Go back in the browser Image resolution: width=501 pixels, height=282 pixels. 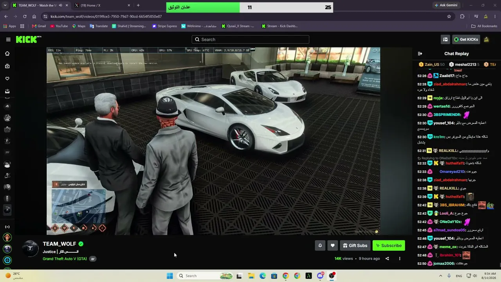[6, 16]
